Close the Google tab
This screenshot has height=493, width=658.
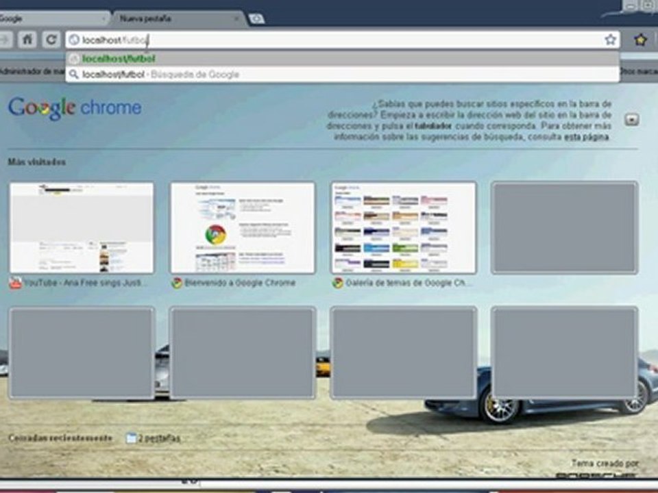103,19
